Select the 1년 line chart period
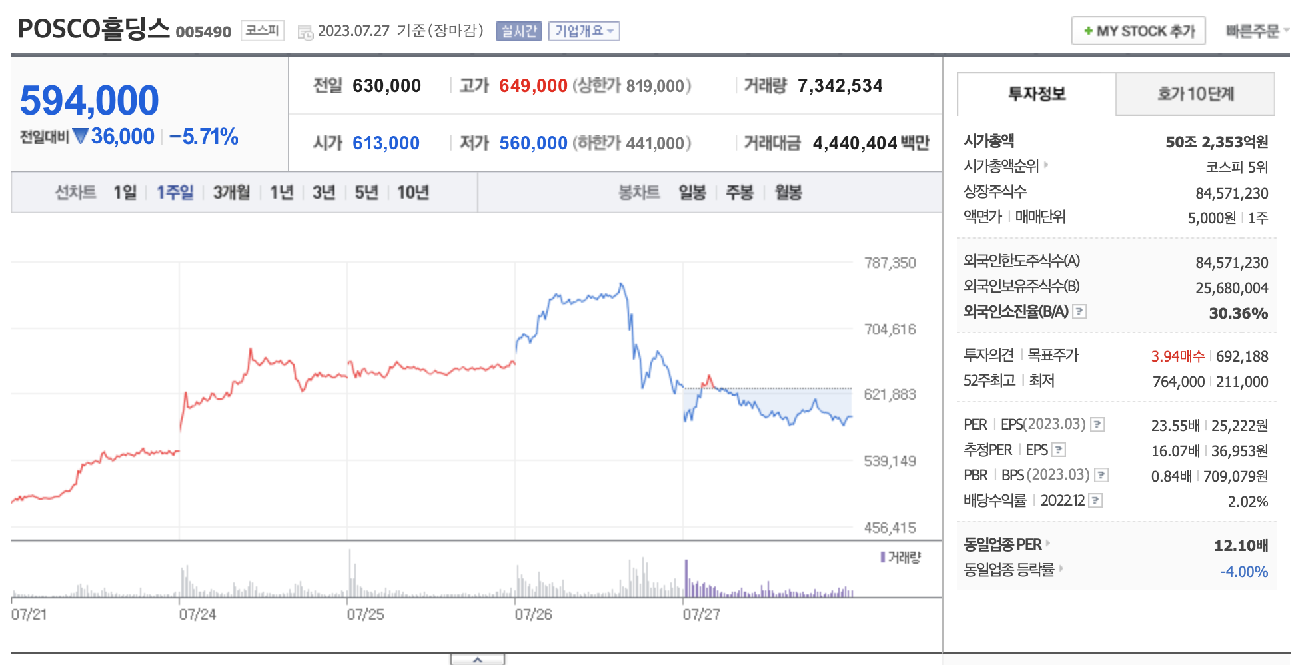This screenshot has height=665, width=1302. (281, 193)
